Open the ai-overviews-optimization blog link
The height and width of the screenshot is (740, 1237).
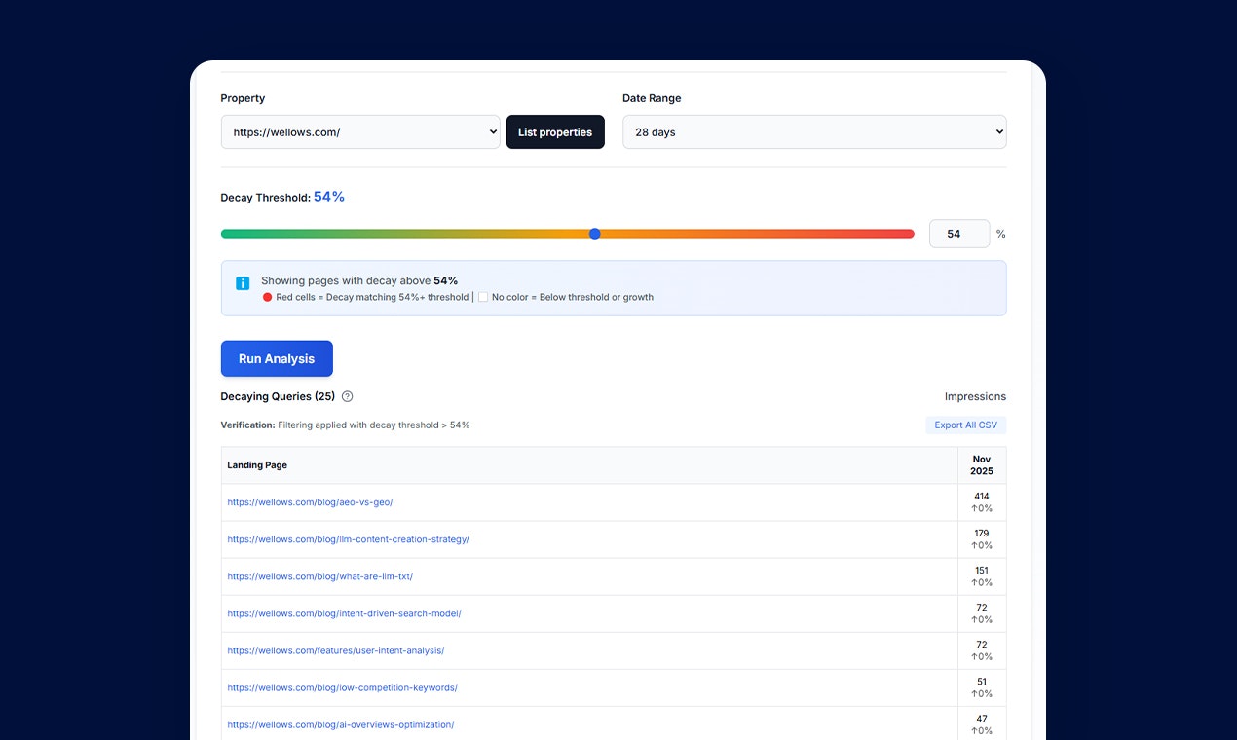tap(340, 724)
